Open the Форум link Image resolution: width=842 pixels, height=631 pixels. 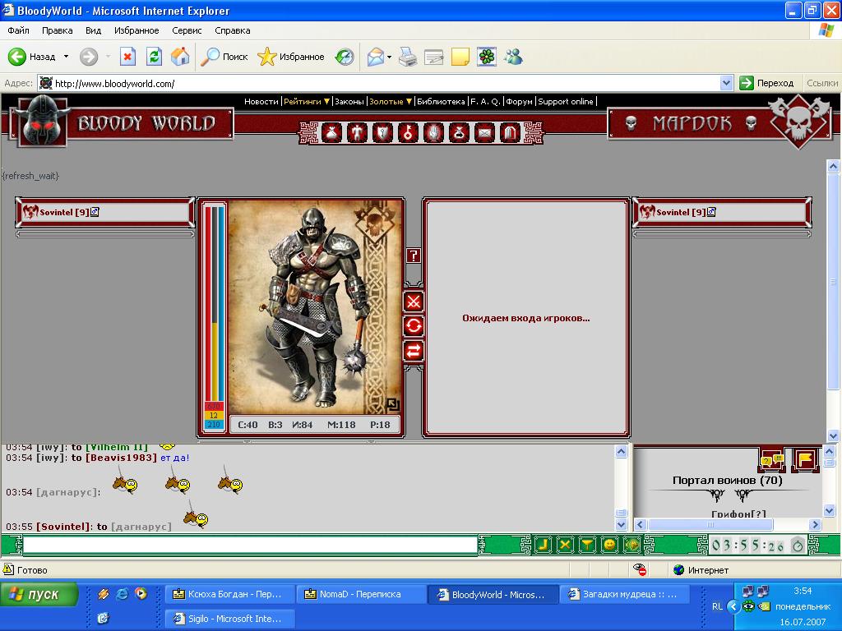519,101
